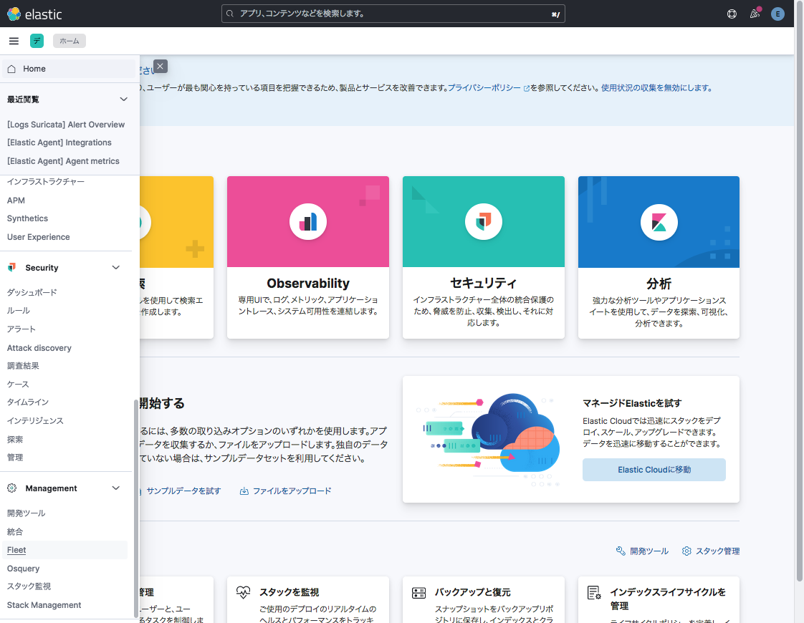Open the newsfeed party popper icon
Image resolution: width=804 pixels, height=623 pixels.
(x=755, y=14)
